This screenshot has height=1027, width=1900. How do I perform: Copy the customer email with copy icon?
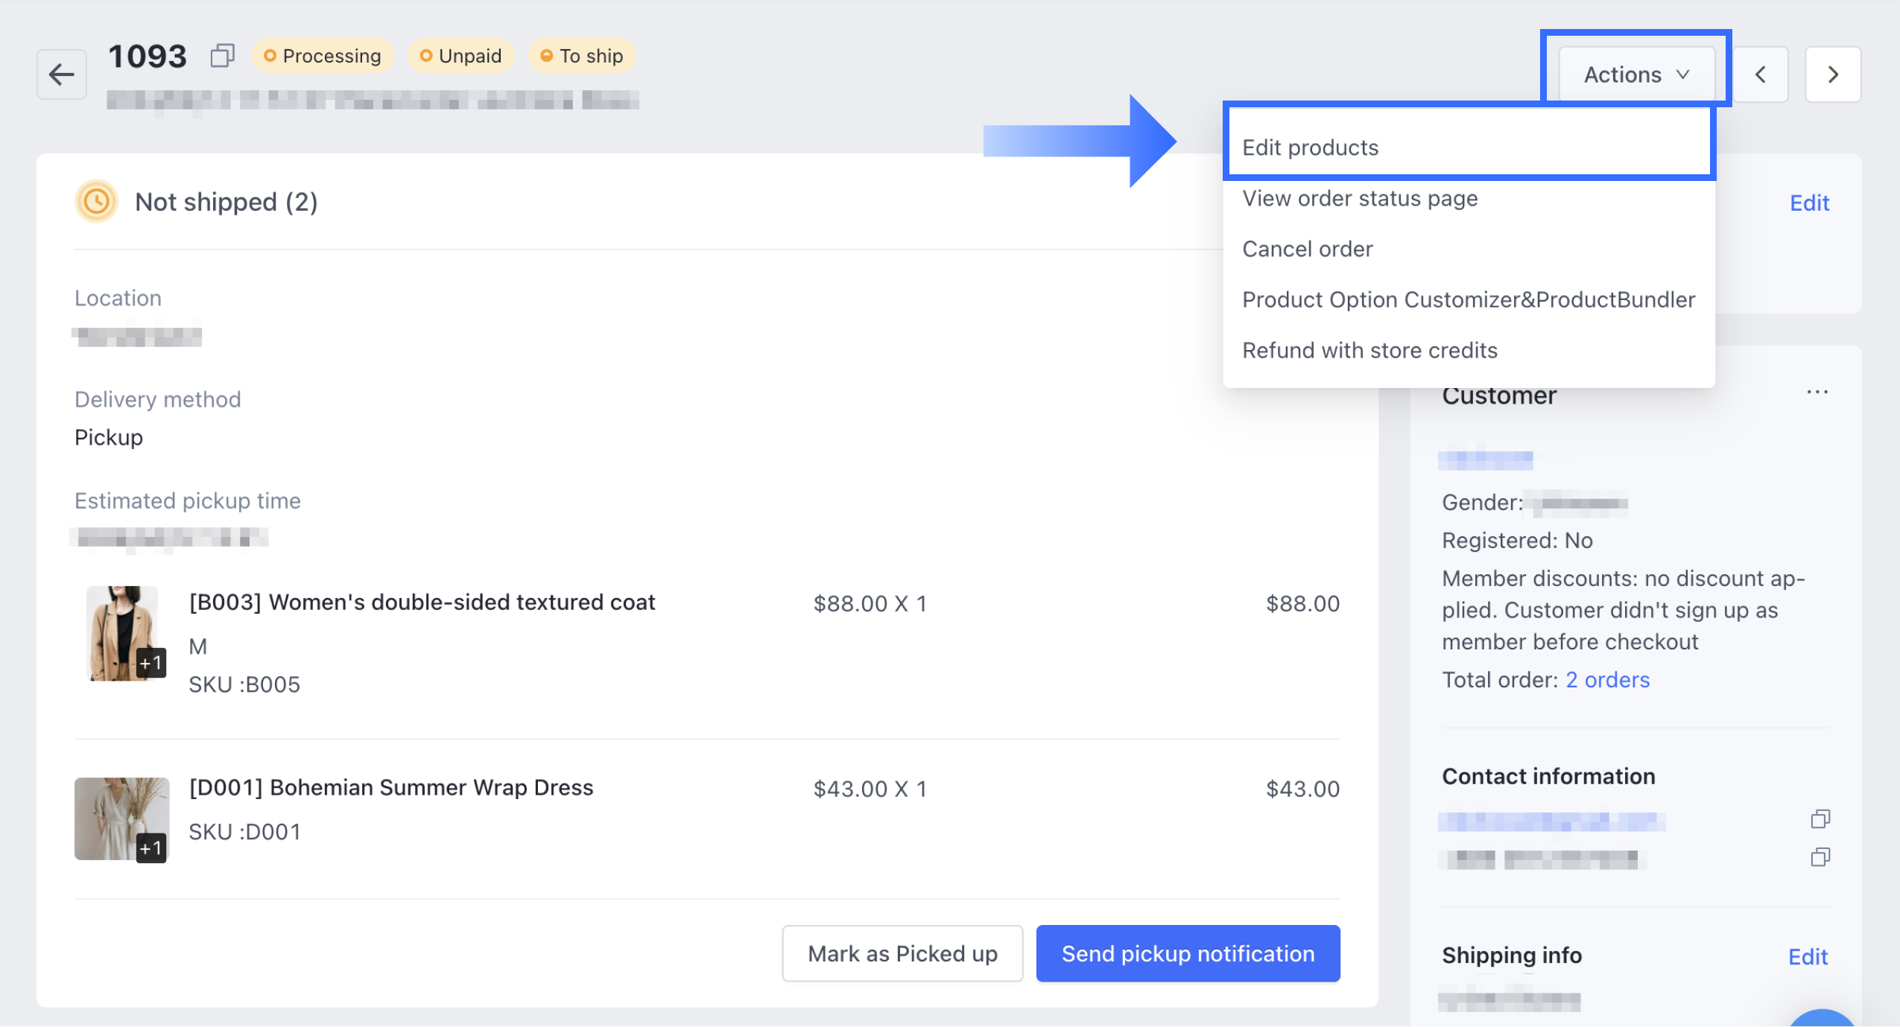click(1820, 819)
